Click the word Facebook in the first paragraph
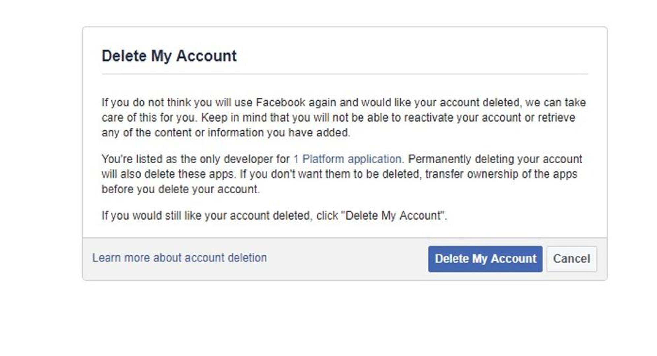Image resolution: width=657 pixels, height=356 pixels. pos(280,103)
